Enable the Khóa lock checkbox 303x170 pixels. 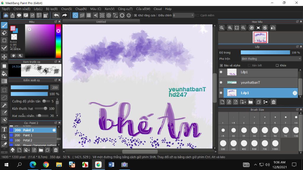(277, 65)
